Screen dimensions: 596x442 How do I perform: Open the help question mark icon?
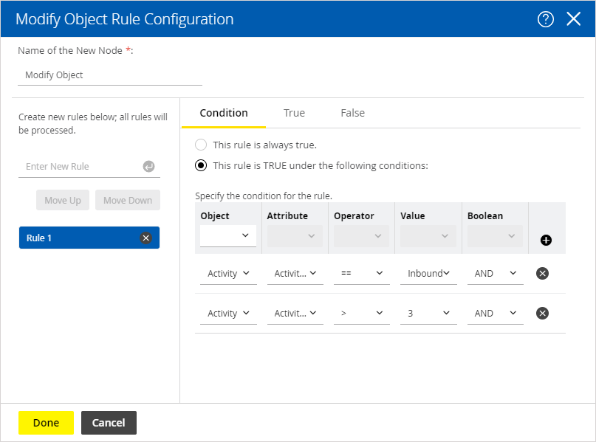546,19
